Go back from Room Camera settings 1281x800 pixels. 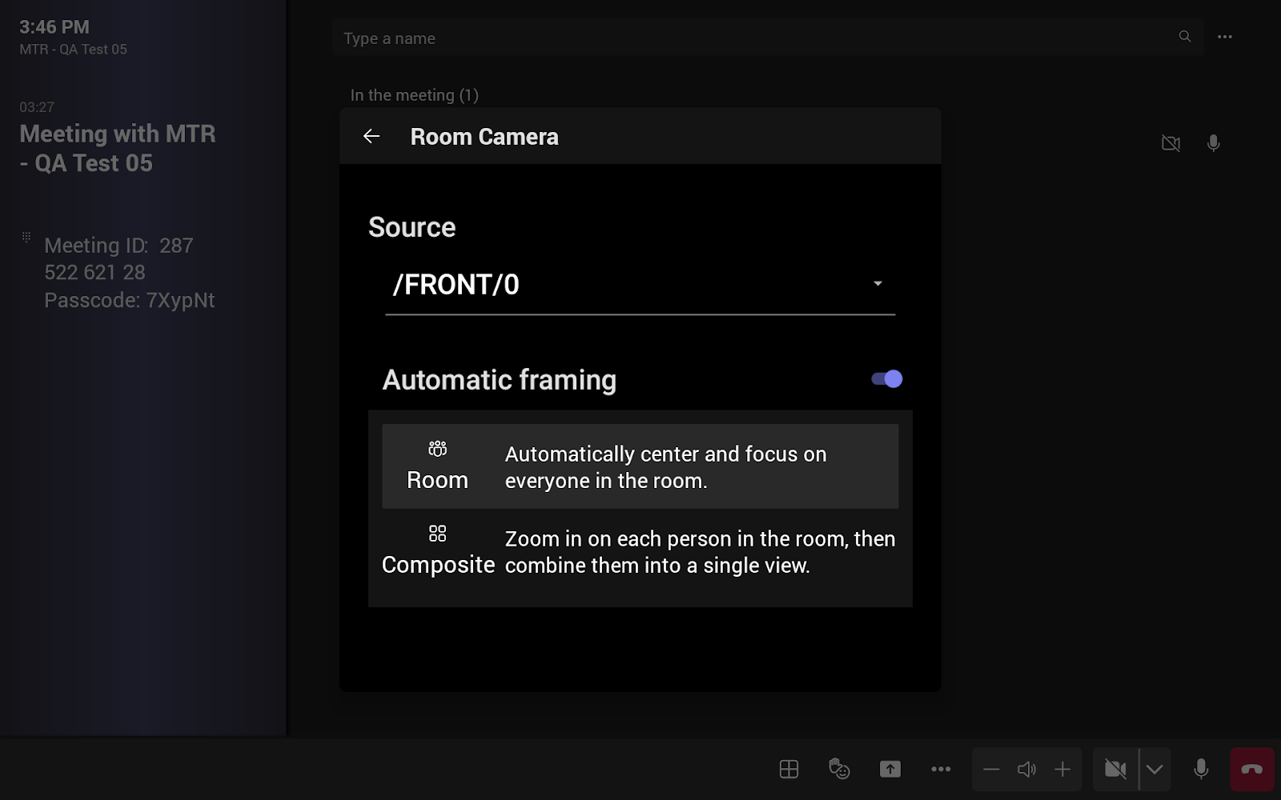(x=371, y=137)
